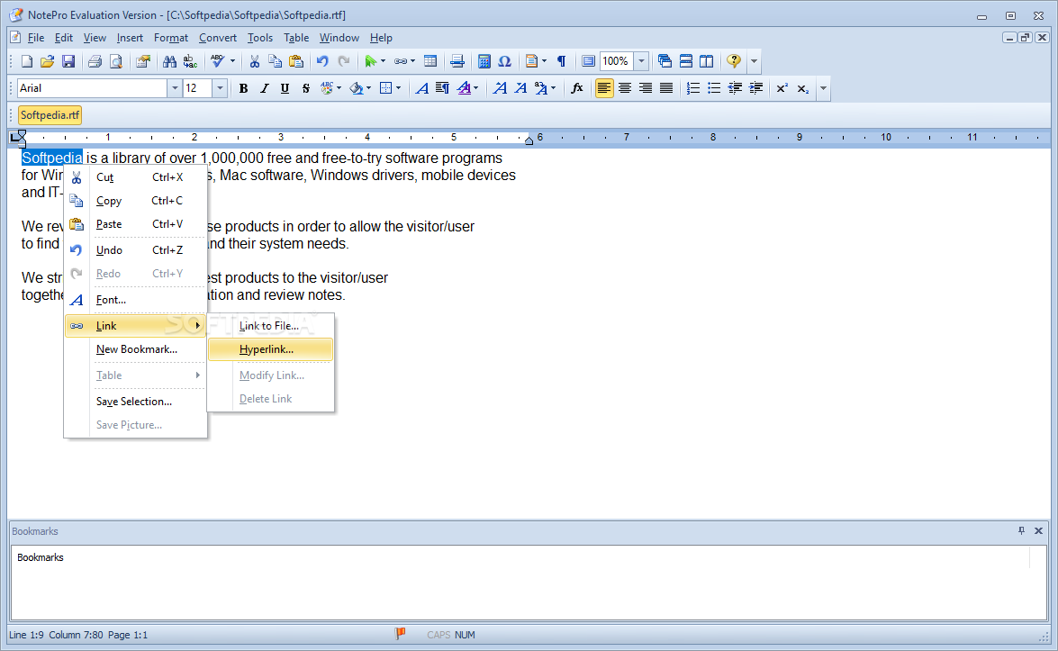Viewport: 1058px width, 651px height.
Task: Open the Format menu
Action: pos(171,38)
